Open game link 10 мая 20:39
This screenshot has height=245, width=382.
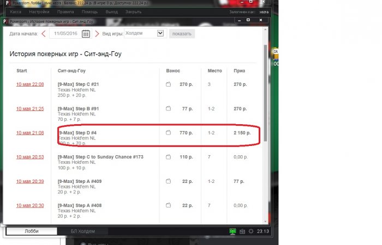tap(30, 181)
